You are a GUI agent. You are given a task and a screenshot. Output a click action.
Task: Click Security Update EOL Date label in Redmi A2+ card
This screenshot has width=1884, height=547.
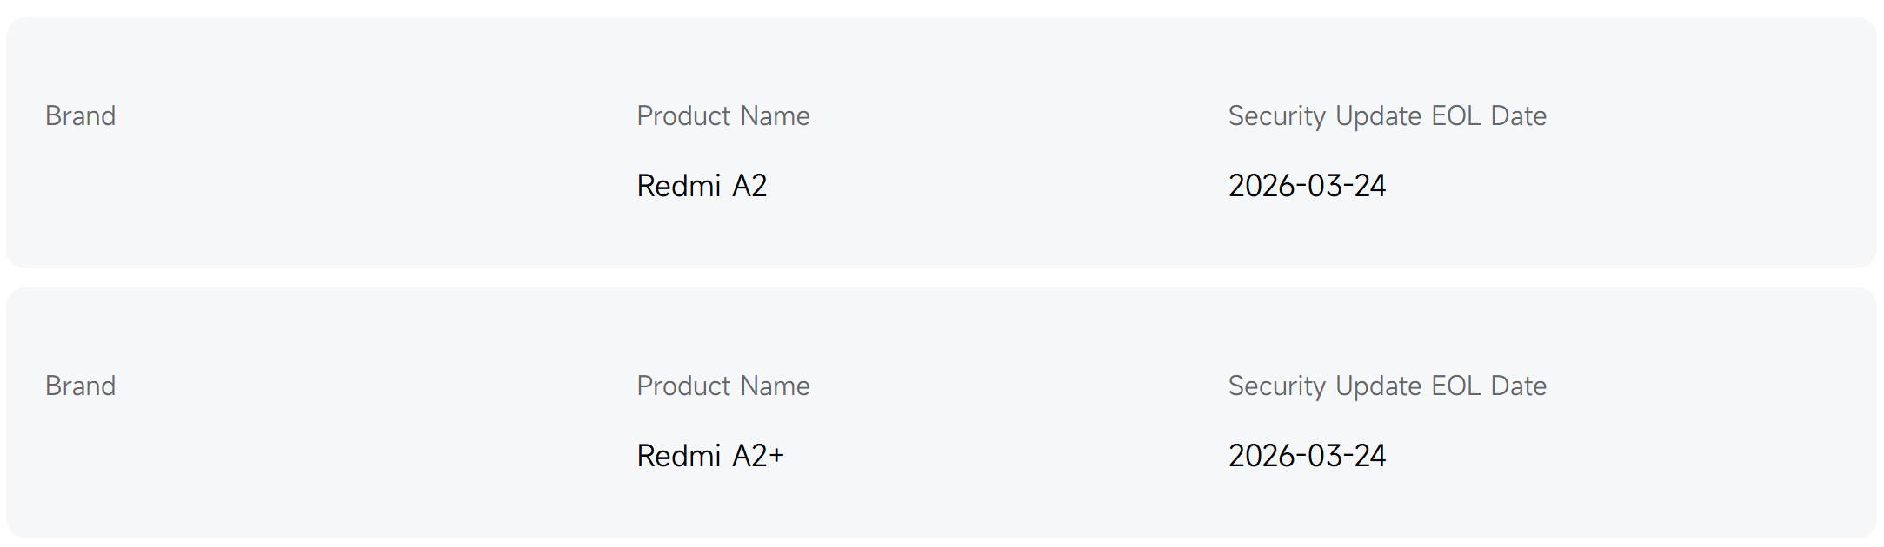point(1387,386)
